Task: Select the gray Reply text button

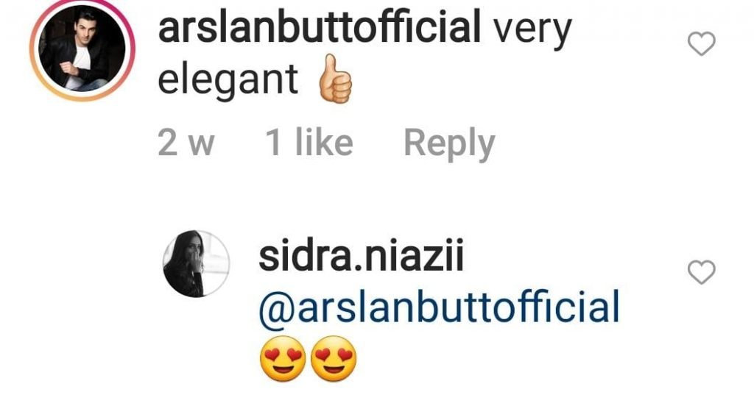Action: (x=450, y=143)
